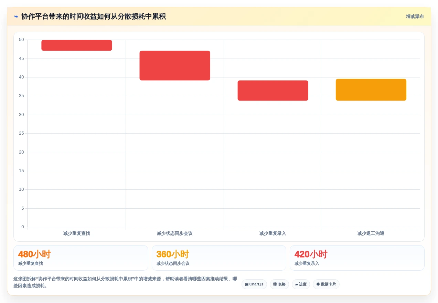This screenshot has height=303, width=438.
Task: Select the orange bar for 减少返工沟通
Action: (x=371, y=90)
